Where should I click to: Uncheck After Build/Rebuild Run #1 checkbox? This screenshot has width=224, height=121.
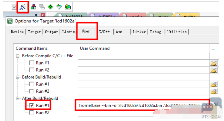tap(31, 105)
